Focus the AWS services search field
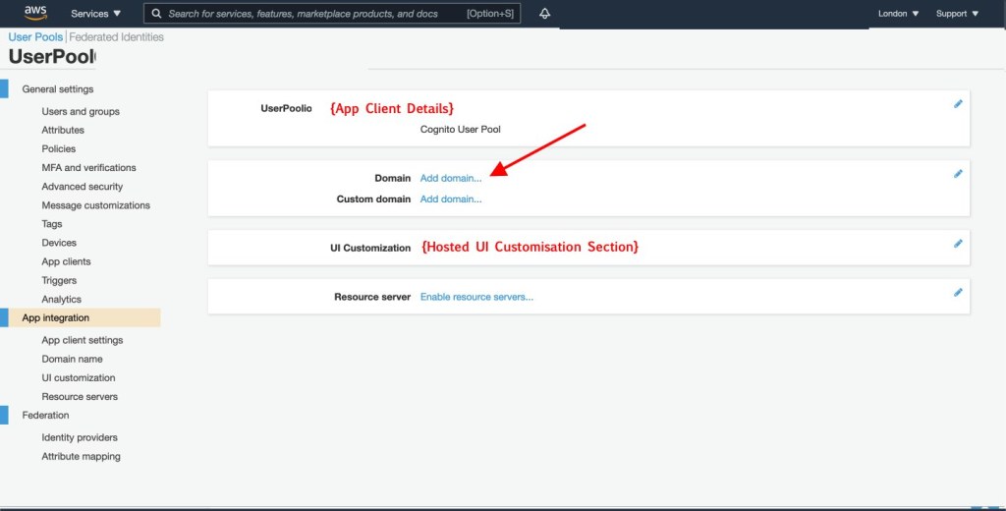 314,14
